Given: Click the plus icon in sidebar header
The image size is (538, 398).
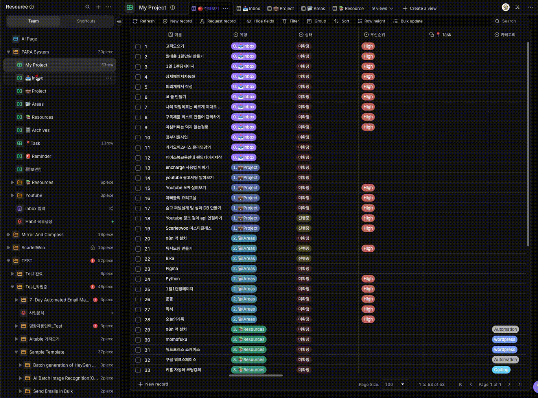Looking at the screenshot, I should pos(98,7).
